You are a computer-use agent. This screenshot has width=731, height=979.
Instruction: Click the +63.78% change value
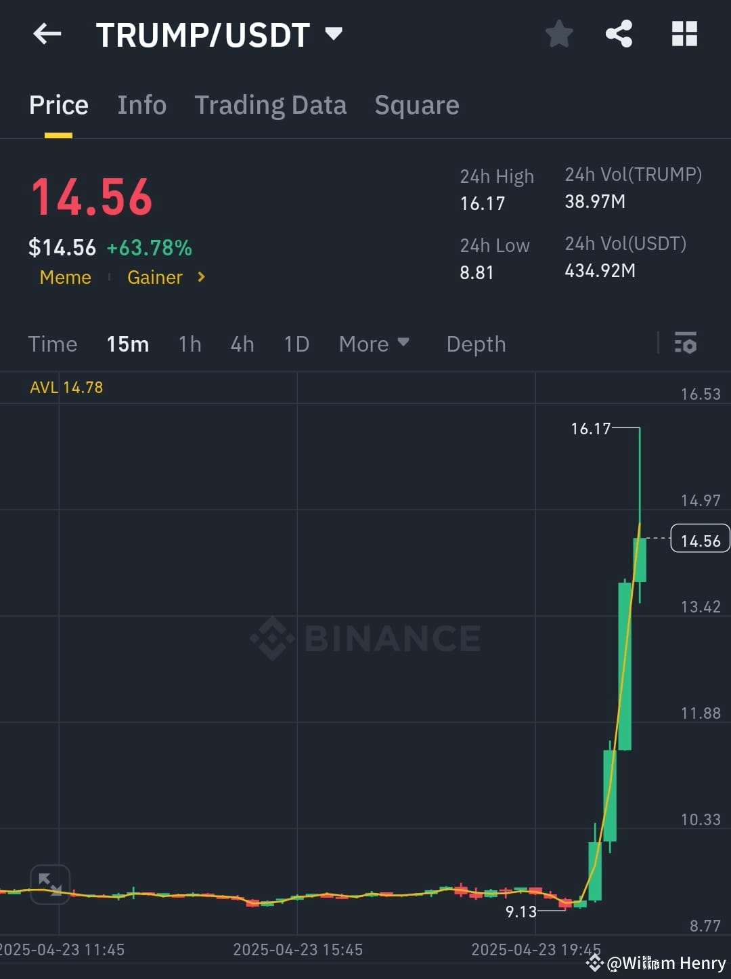click(x=150, y=248)
